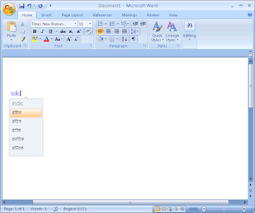Toggle underline formatting
The width and height of the screenshot is (255, 213).
pos(51,31)
